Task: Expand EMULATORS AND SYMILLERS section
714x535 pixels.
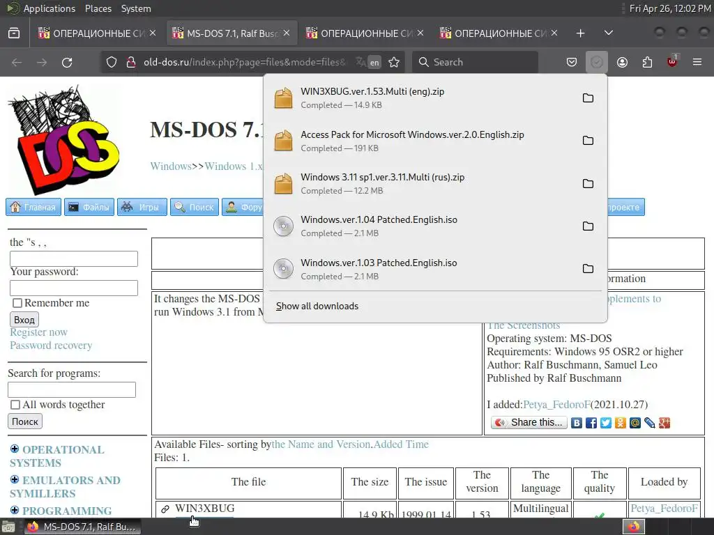Action: pos(15,479)
